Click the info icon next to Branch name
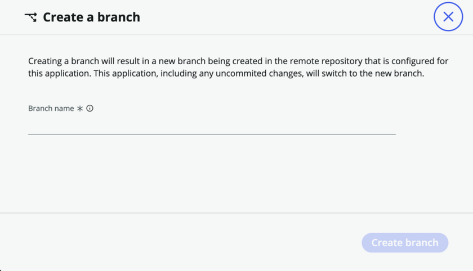The image size is (473, 271). point(90,108)
